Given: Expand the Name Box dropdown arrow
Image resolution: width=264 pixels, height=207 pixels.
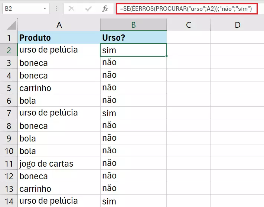Looking at the screenshot, I should click(x=45, y=8).
